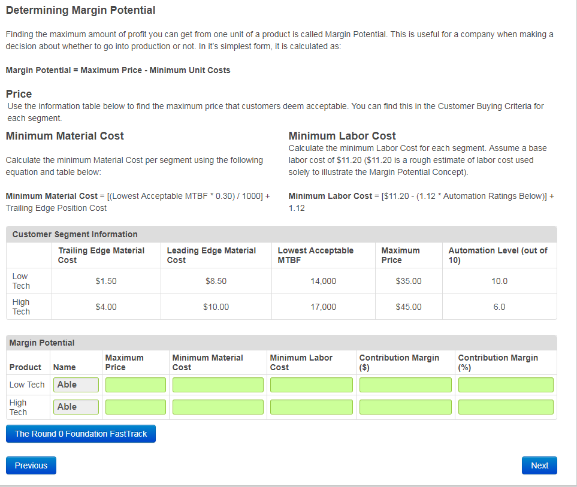Click the Previous button

coord(31,465)
